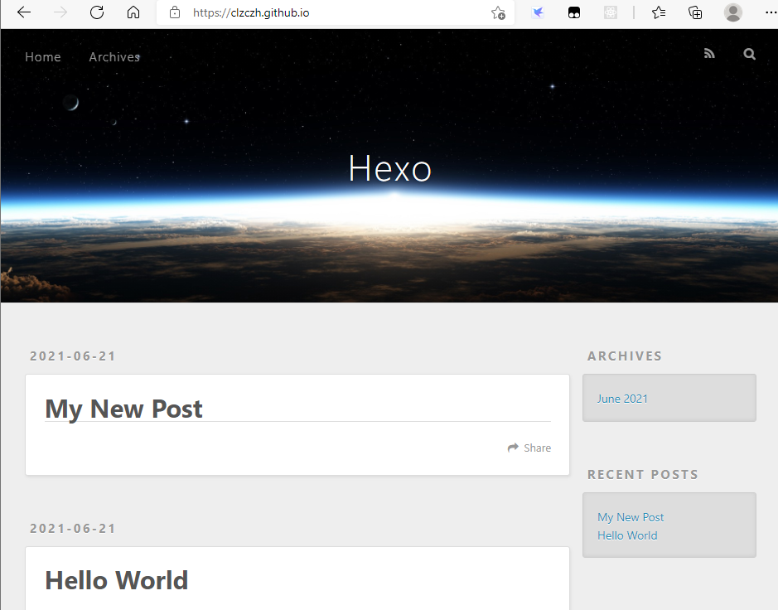View site info via padlock icon

[175, 12]
